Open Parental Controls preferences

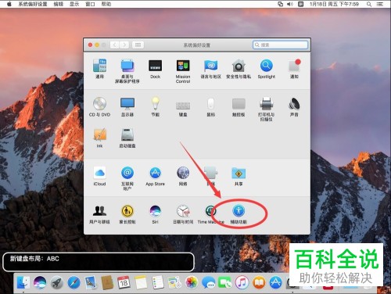point(127,214)
